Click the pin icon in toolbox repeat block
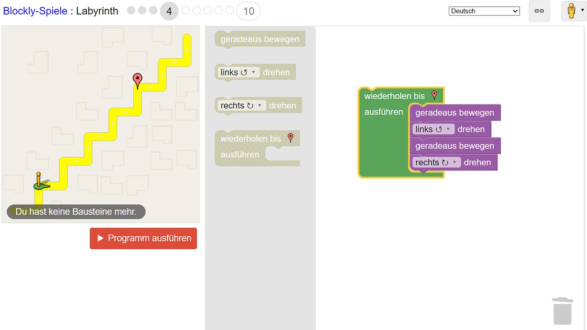The width and height of the screenshot is (587, 330). click(x=290, y=138)
